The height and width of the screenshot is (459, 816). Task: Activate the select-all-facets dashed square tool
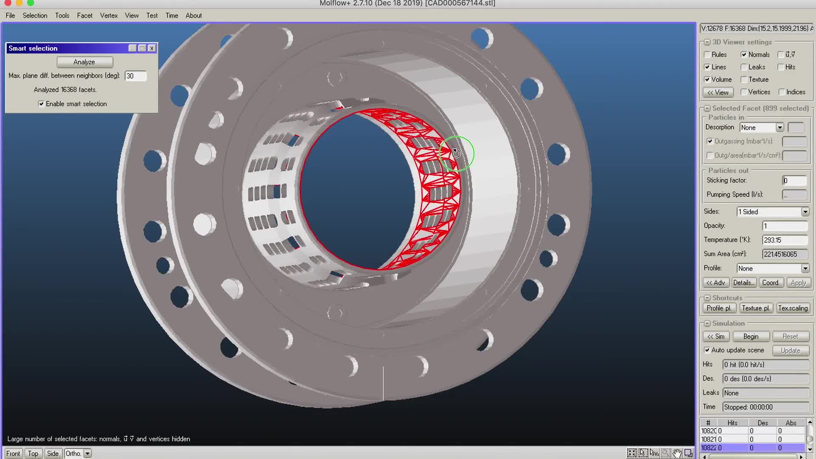point(632,453)
